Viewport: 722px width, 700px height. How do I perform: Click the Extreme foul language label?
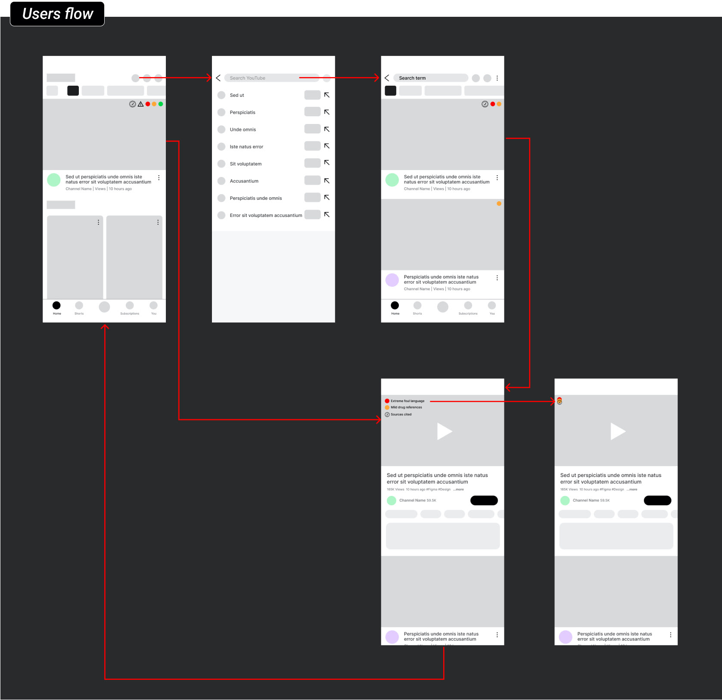coord(408,401)
